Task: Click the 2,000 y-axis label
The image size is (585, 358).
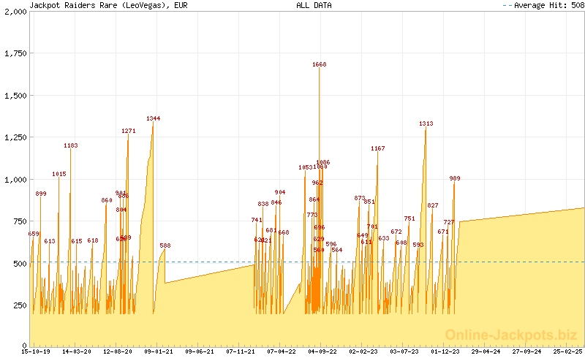Action: [15, 12]
